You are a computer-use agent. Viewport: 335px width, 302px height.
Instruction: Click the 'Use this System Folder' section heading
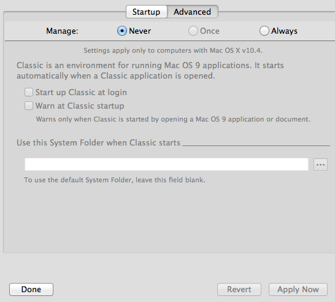(x=99, y=142)
